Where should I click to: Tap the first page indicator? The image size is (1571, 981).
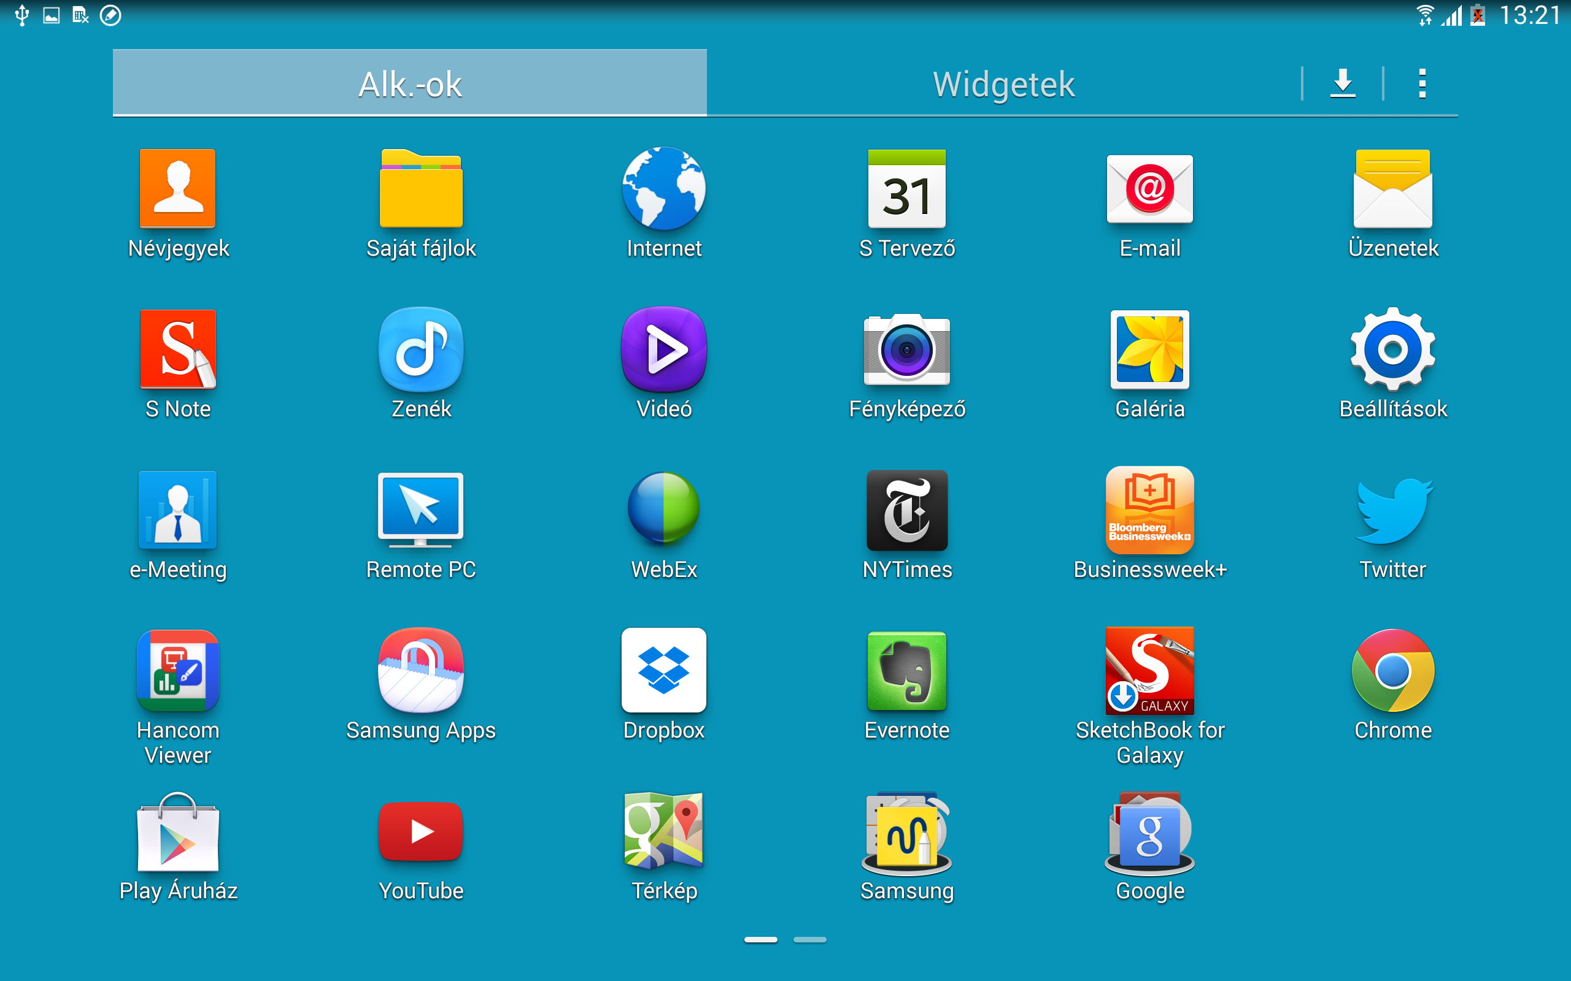(760, 939)
